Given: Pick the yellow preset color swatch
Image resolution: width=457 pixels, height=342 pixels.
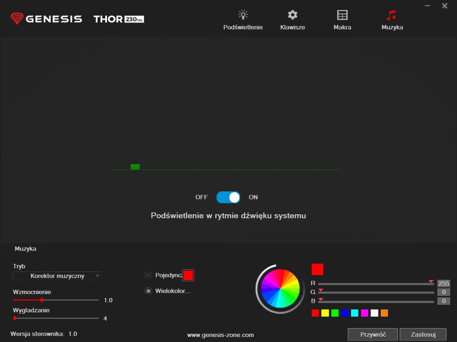Looking at the screenshot, I should pos(325,313).
